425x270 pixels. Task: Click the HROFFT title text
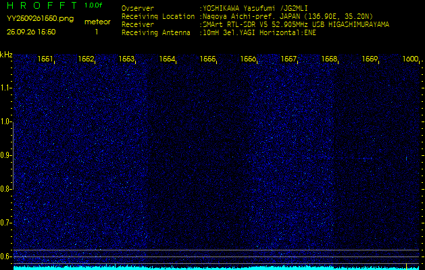click(43, 5)
